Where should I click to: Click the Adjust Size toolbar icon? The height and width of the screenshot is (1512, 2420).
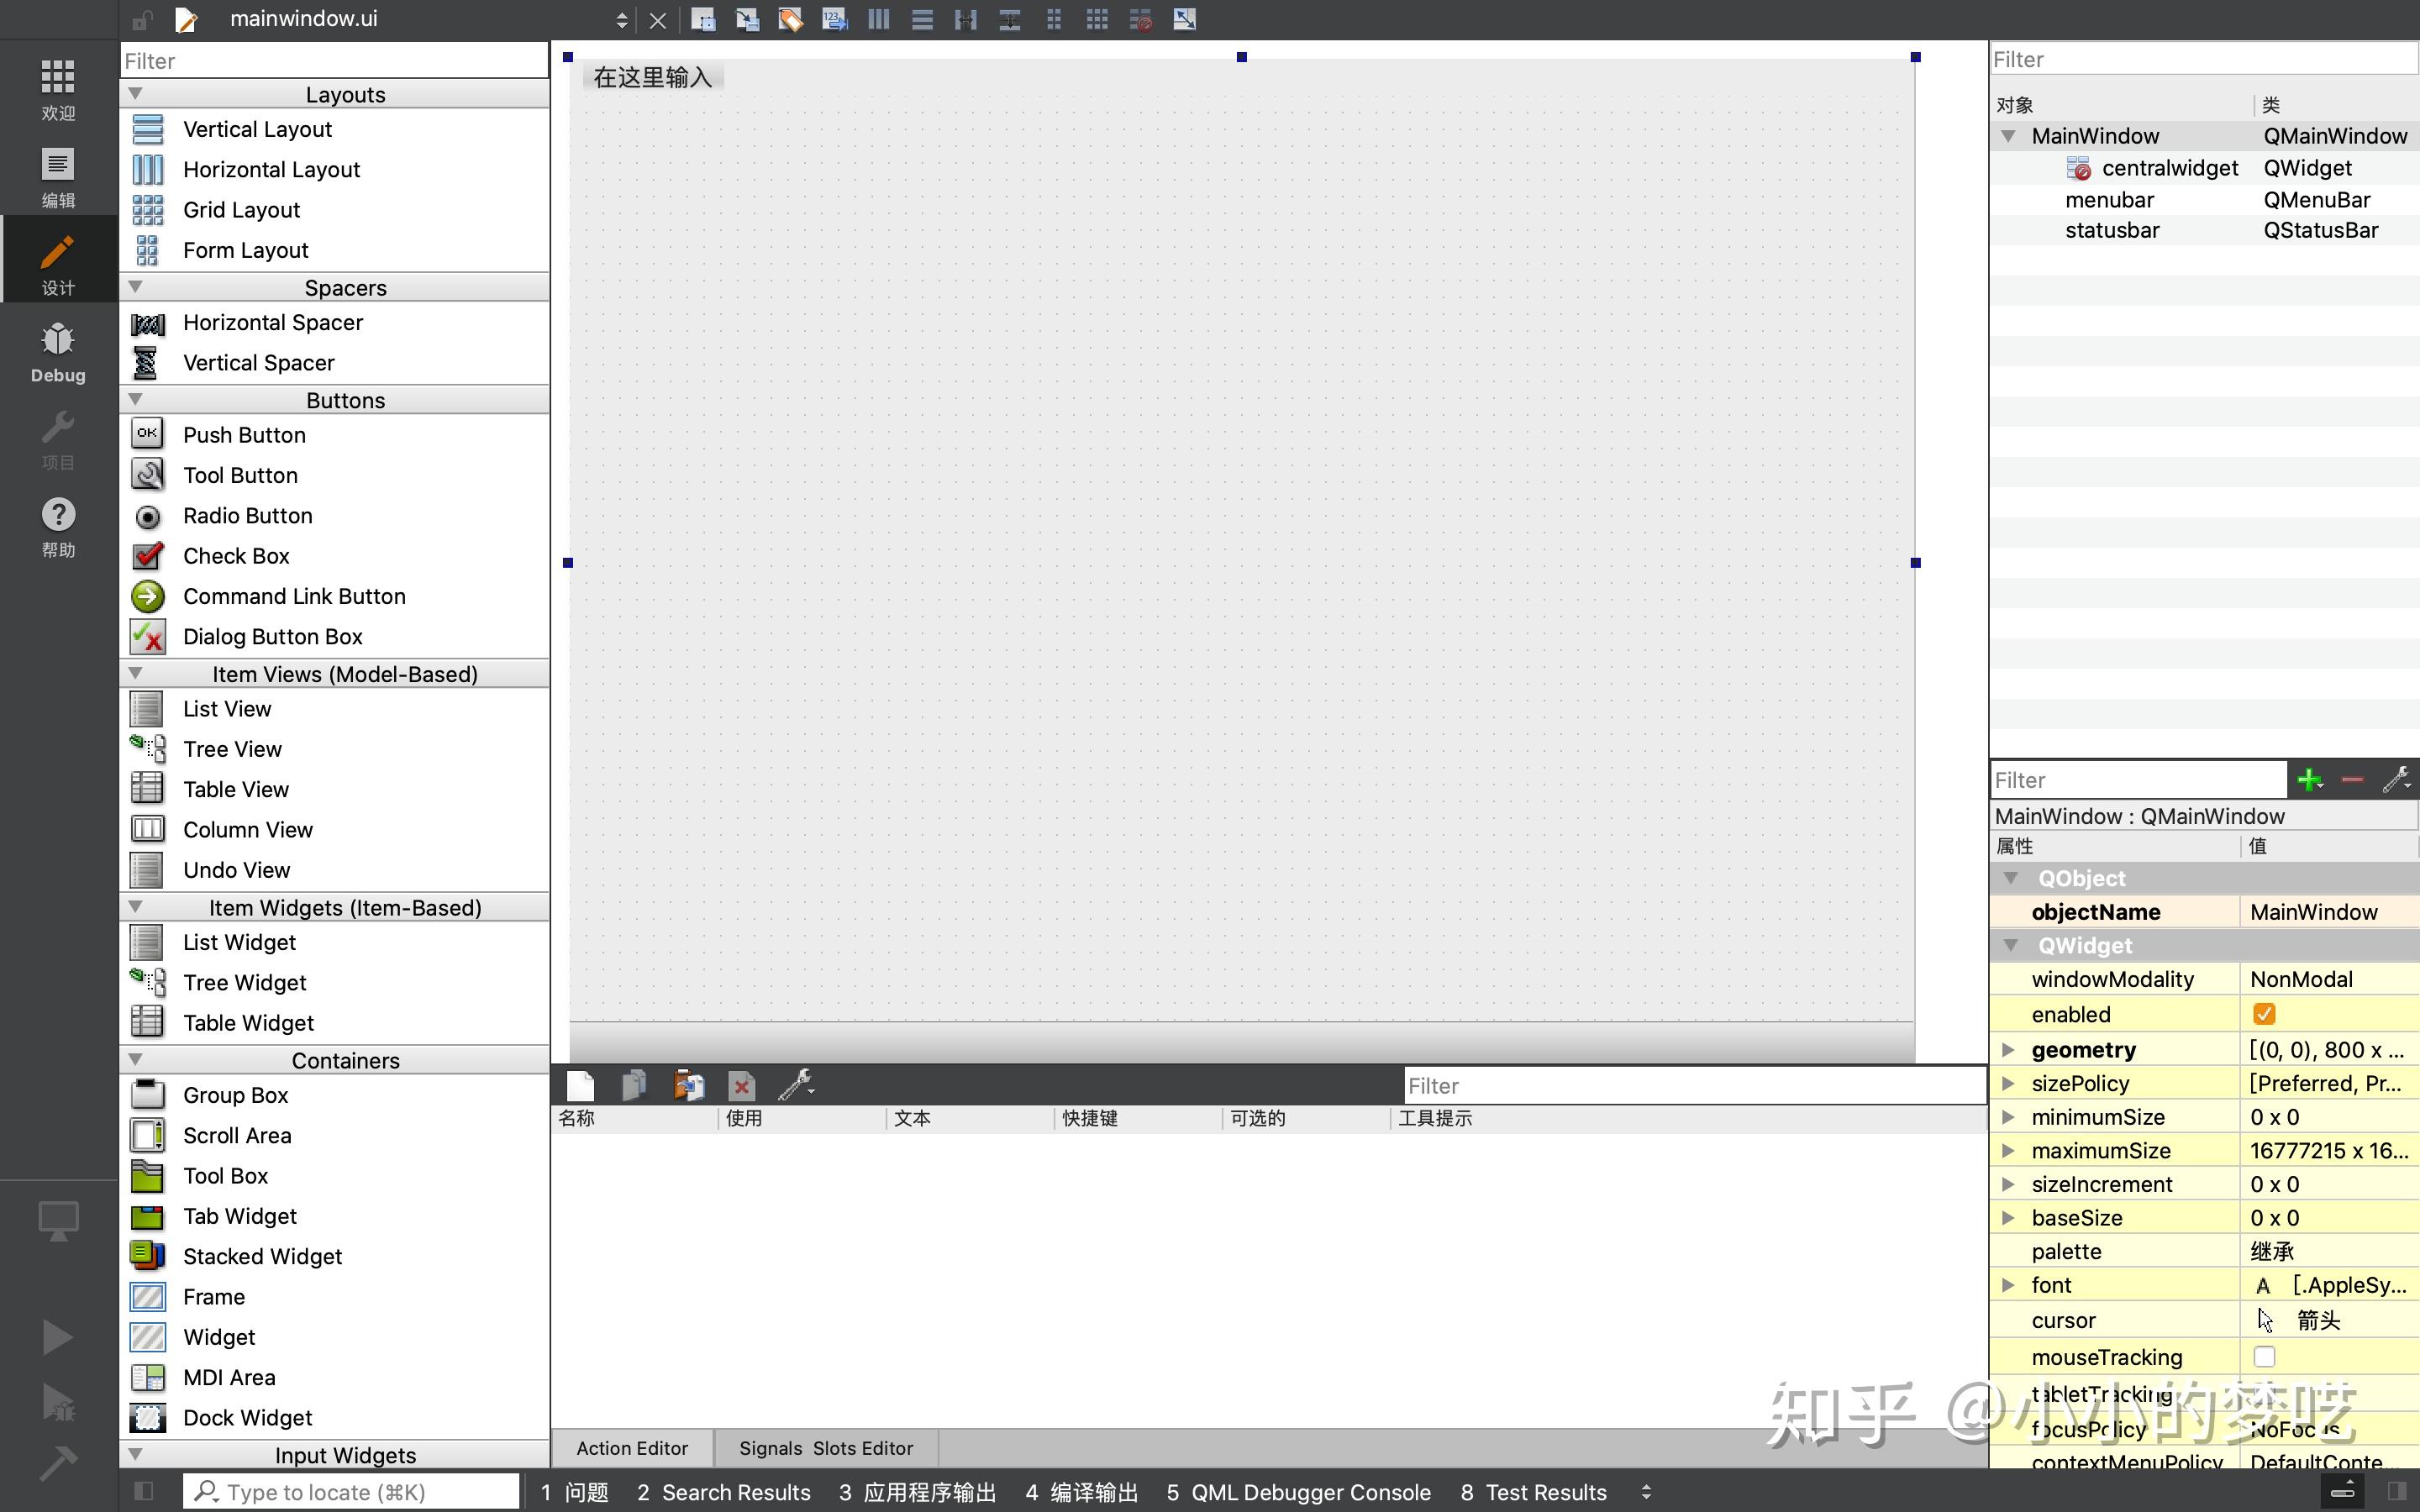(1184, 19)
